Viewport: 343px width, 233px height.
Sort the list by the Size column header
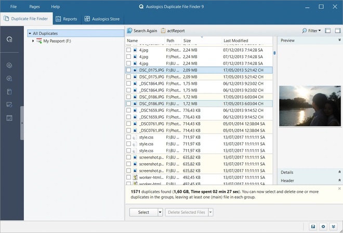(x=187, y=41)
